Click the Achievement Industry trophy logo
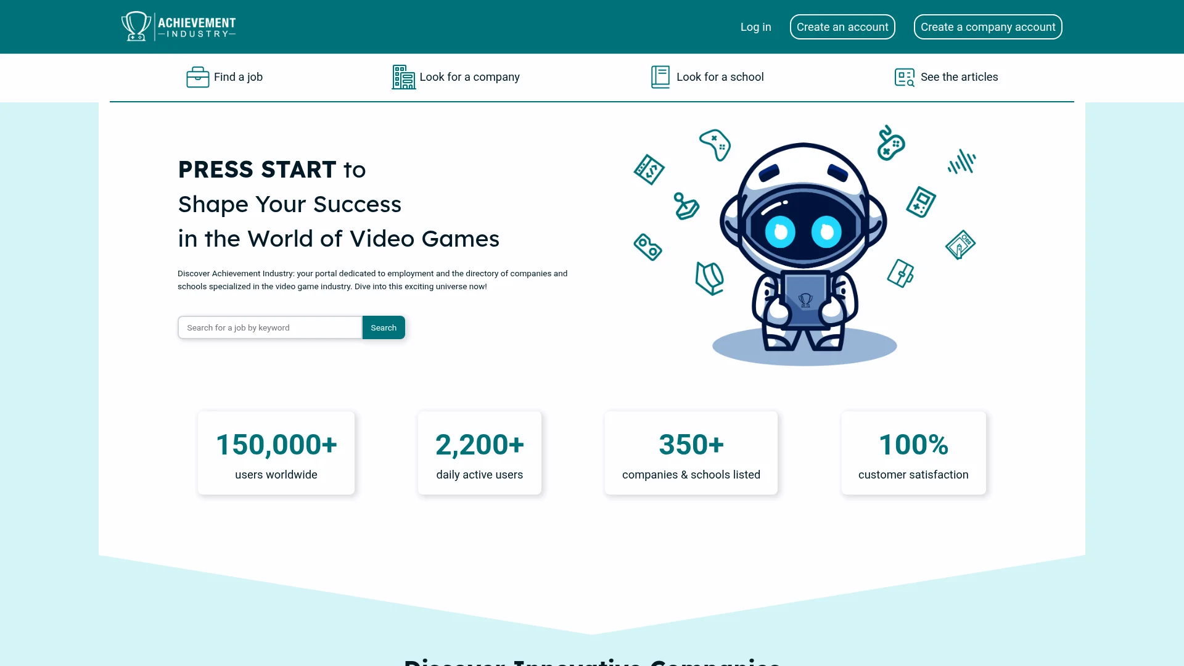This screenshot has height=666, width=1184. point(178,27)
